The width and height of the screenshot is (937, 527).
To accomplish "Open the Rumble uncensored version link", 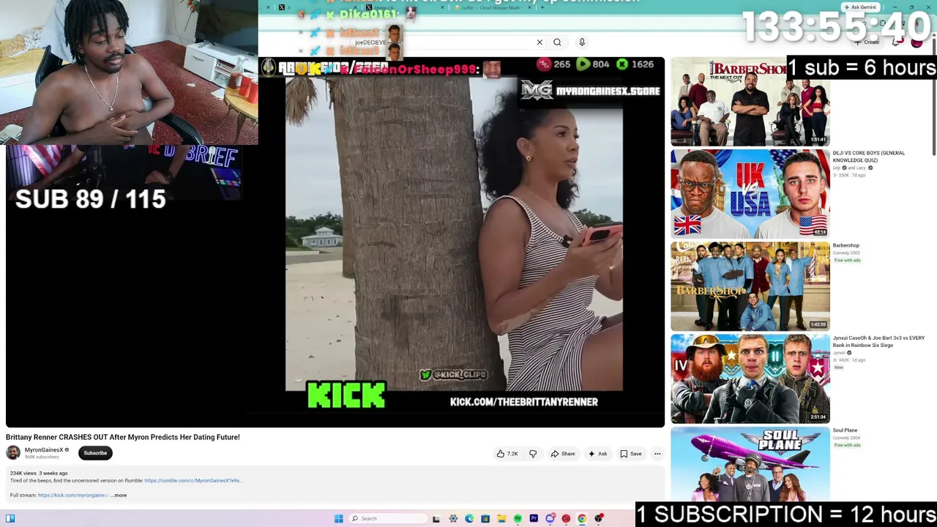I will coord(193,481).
